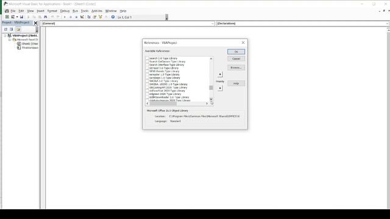Viewport: 390px width, 219px height.
Task: Click the Redo toolbar icon
Action: (58, 17)
